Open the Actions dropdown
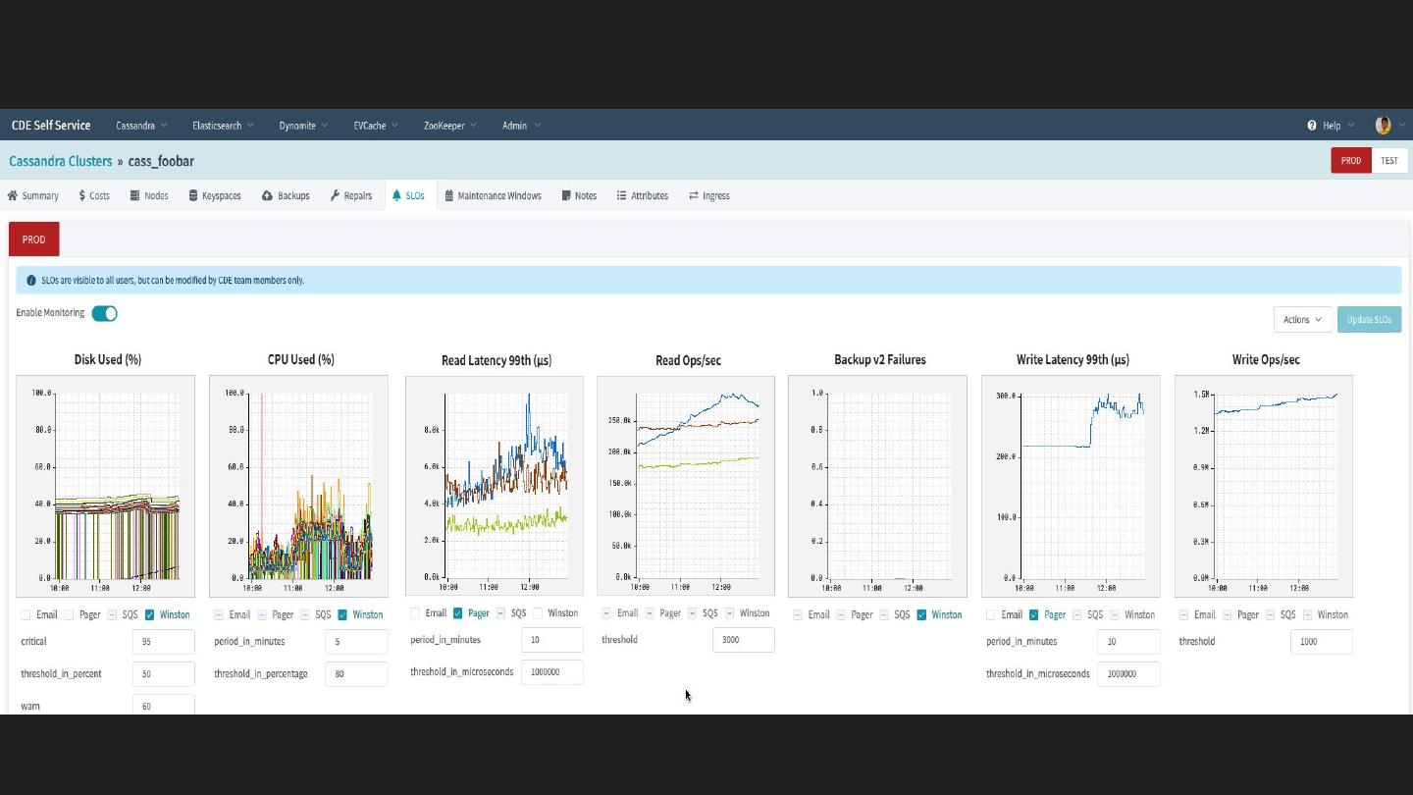Image resolution: width=1413 pixels, height=795 pixels. 1302,319
